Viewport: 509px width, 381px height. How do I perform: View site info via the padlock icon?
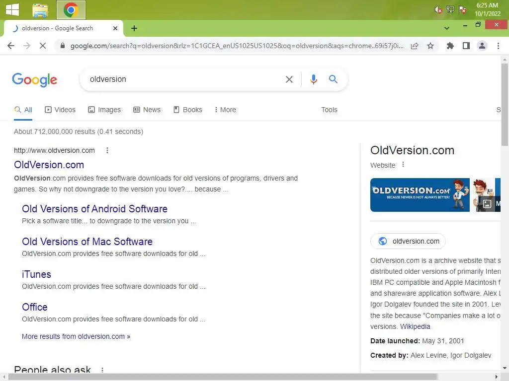63,46
